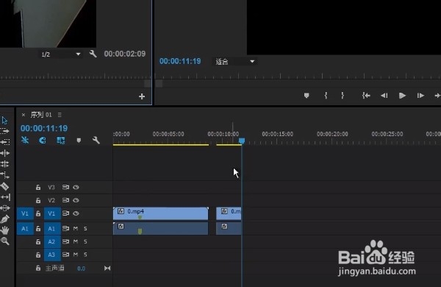Click master track 0.0 volume value

[81, 269]
